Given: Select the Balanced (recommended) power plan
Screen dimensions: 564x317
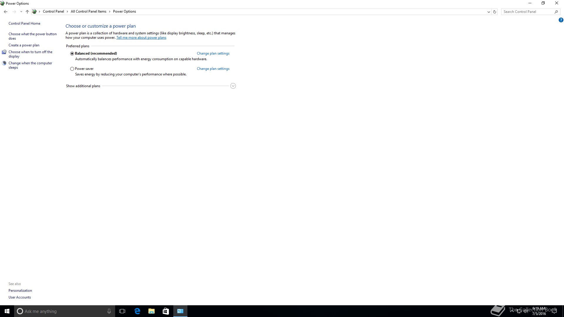Looking at the screenshot, I should point(72,53).
